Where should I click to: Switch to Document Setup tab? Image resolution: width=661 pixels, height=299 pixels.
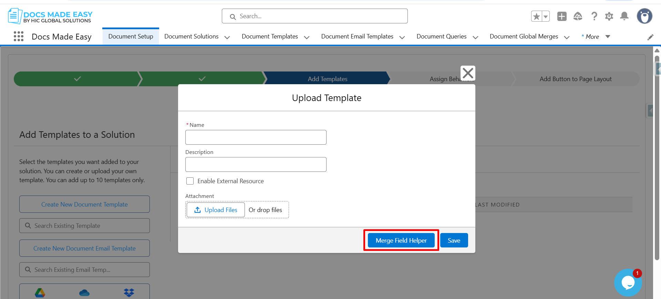tap(131, 36)
